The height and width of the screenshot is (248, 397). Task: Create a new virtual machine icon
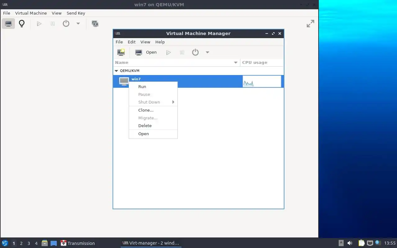[121, 52]
